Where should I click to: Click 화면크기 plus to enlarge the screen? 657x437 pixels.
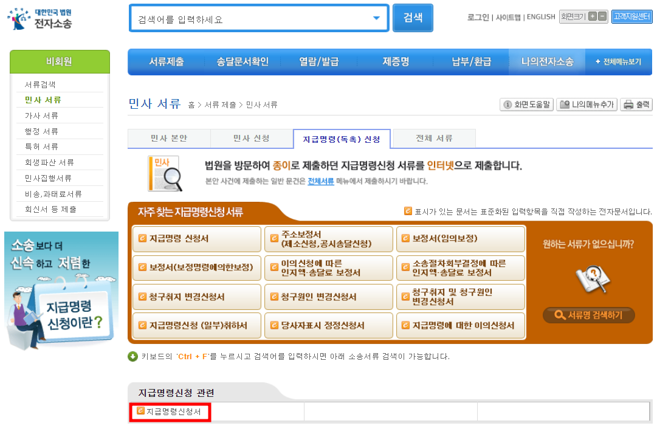tap(592, 16)
